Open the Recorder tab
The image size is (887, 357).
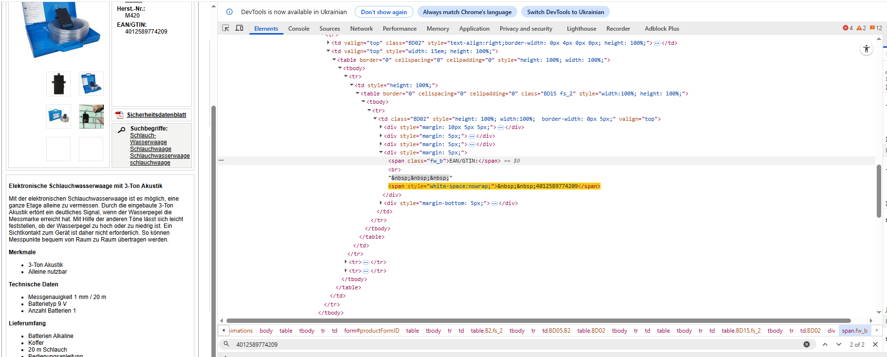pos(618,29)
